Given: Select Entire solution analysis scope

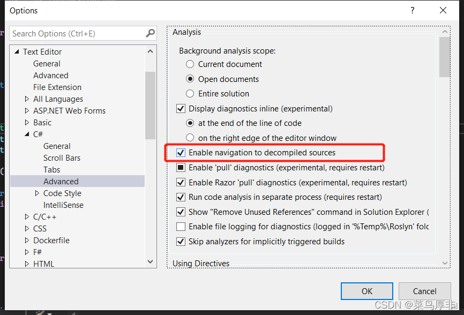Looking at the screenshot, I should (x=190, y=94).
